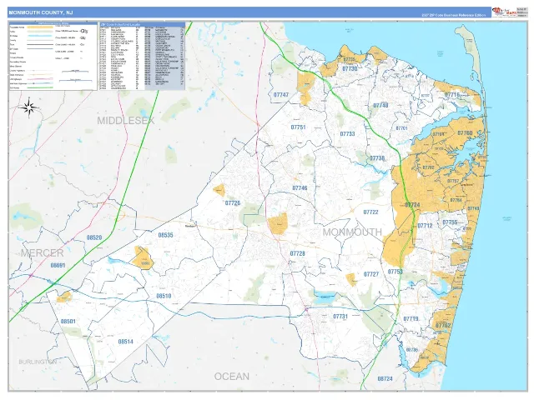The width and height of the screenshot is (534, 400).
Task: Click ZIP code 08520
Action: (x=94, y=237)
